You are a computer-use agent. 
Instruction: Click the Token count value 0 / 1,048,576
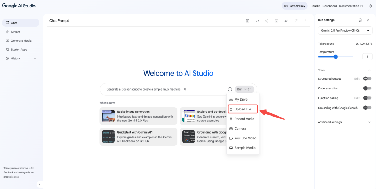(364, 44)
